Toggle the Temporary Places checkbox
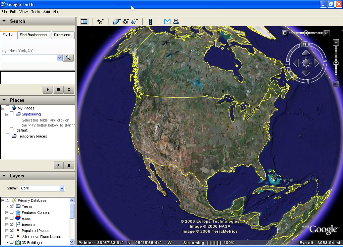 [x=7, y=136]
